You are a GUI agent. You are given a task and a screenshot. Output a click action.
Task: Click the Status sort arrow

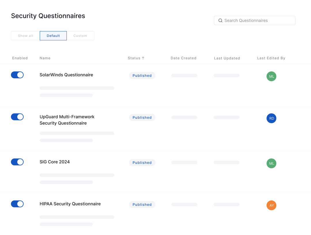point(143,58)
